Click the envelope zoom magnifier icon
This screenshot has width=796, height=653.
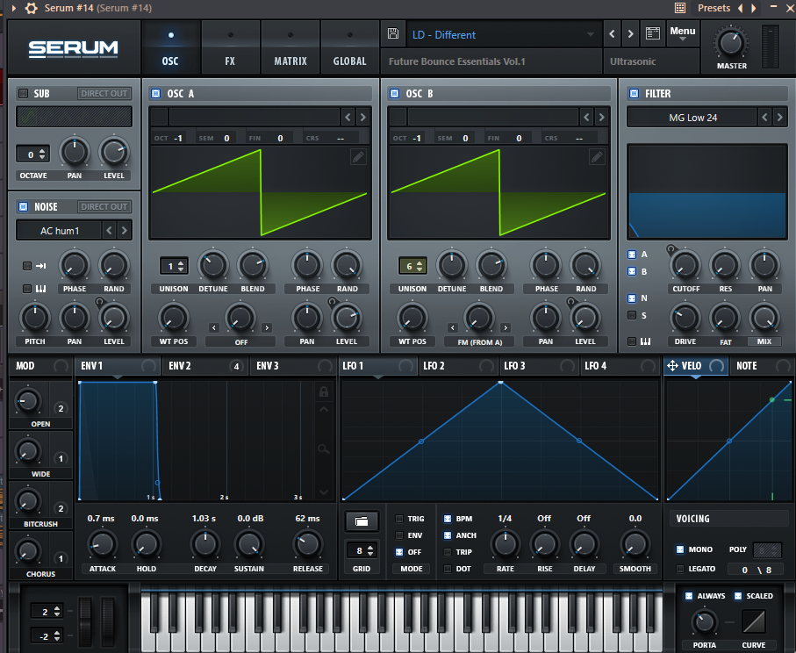coord(323,448)
